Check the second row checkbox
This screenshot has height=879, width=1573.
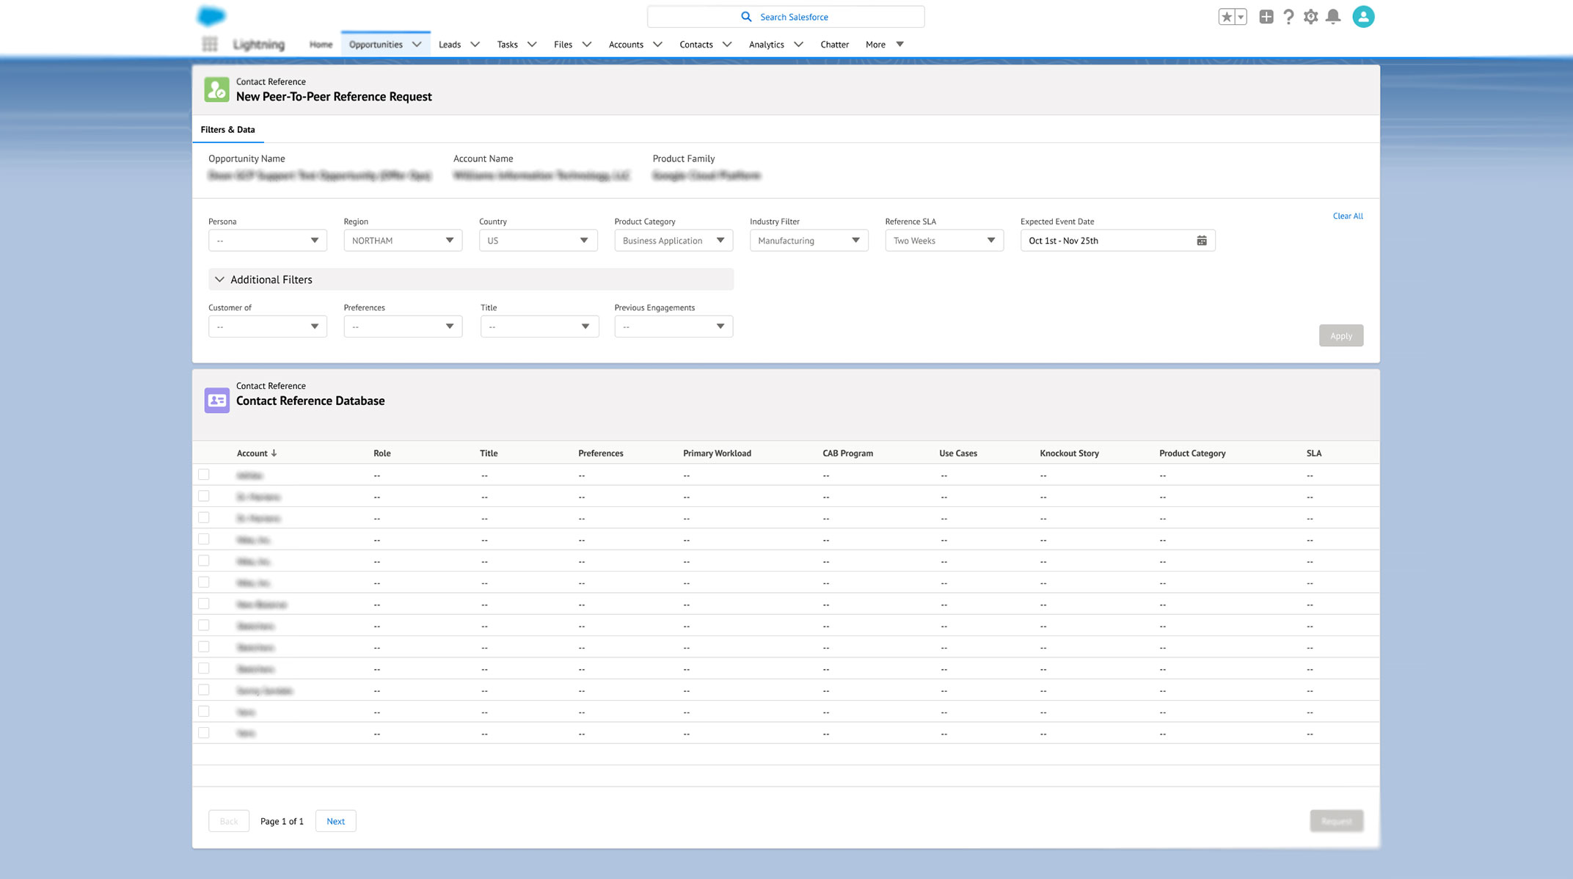(x=204, y=496)
